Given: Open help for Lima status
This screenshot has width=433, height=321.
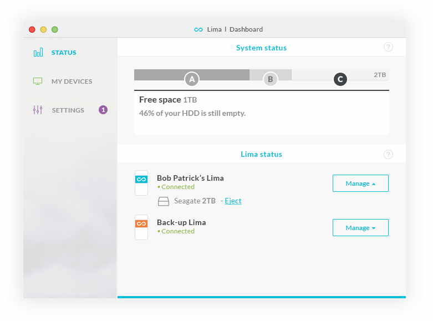Looking at the screenshot, I should pyautogui.click(x=388, y=155).
